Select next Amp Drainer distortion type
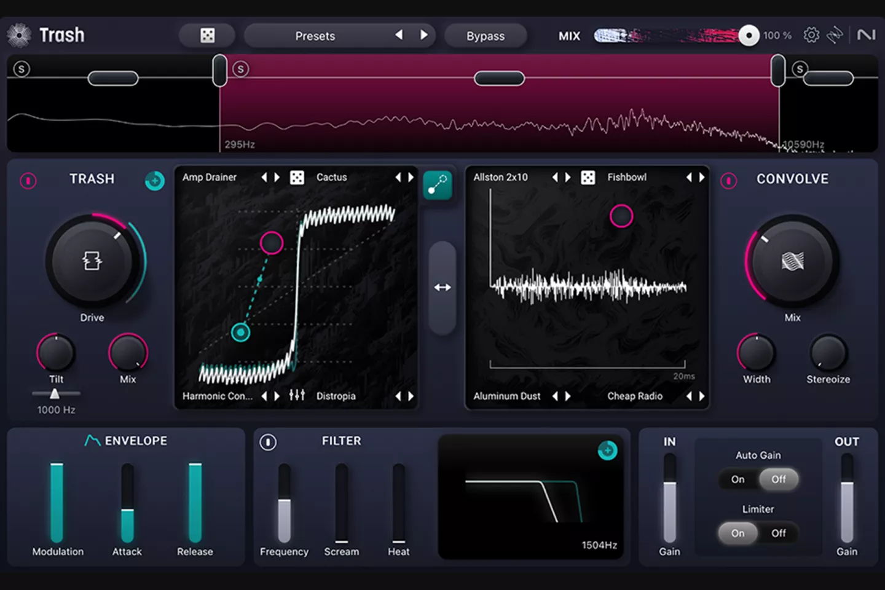This screenshot has width=885, height=590. (x=277, y=178)
